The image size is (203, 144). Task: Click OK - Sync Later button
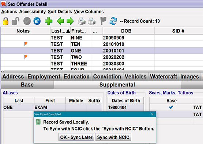(x=76, y=137)
